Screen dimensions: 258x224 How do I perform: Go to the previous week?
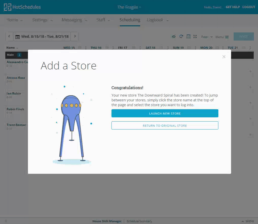(9, 36)
